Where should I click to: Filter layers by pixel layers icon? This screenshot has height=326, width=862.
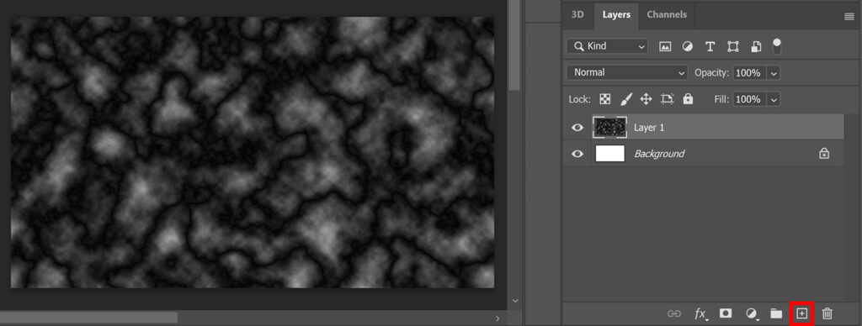(665, 47)
